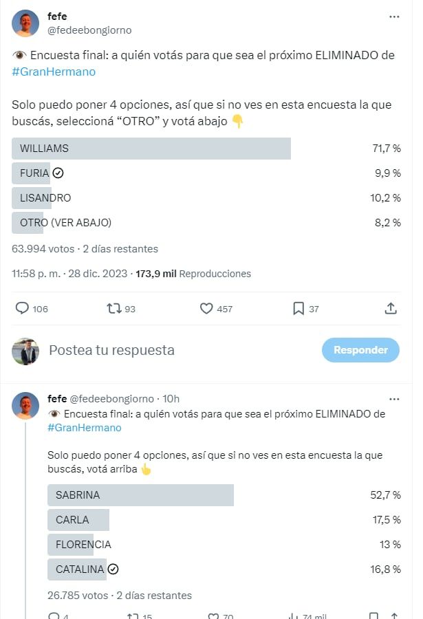Image resolution: width=423 pixels, height=619 pixels.
Task: Like the Encuesta final poll tweet
Action: pyautogui.click(x=206, y=308)
